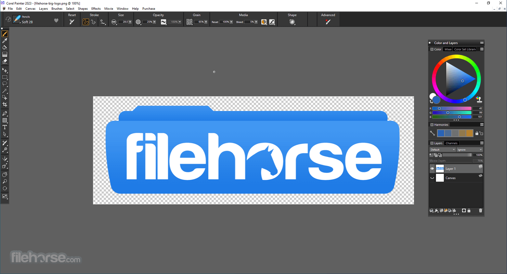This screenshot has height=274, width=507.
Task: Click the orange harmony swatch
Action: pyautogui.click(x=469, y=133)
